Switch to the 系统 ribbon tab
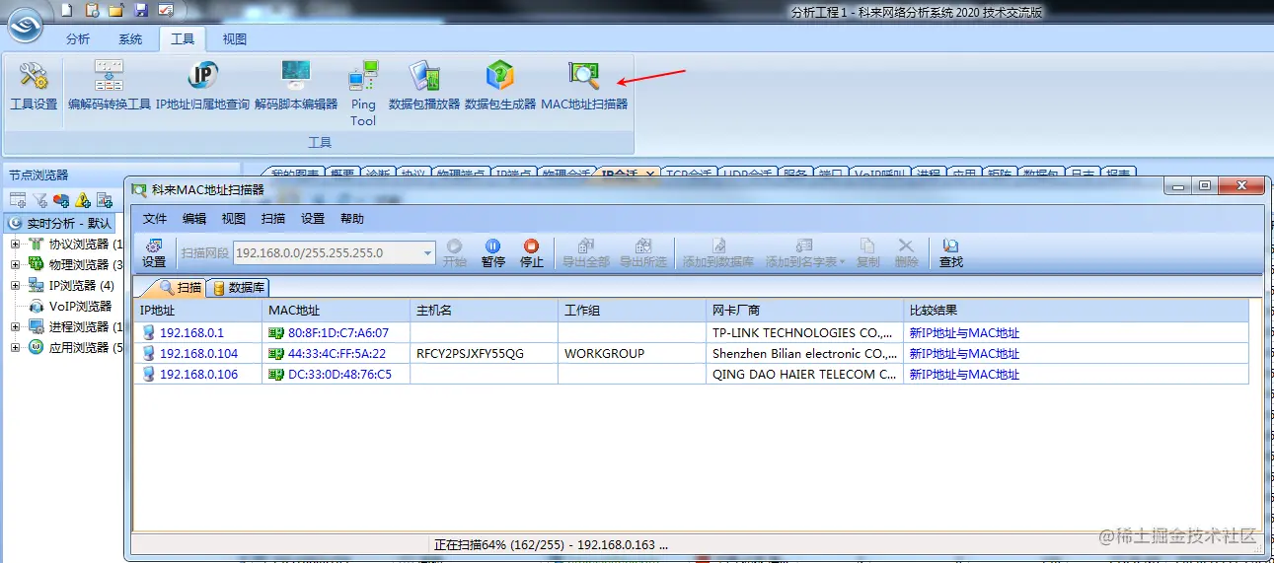Screen dimensions: 1274x563 [x=130, y=39]
